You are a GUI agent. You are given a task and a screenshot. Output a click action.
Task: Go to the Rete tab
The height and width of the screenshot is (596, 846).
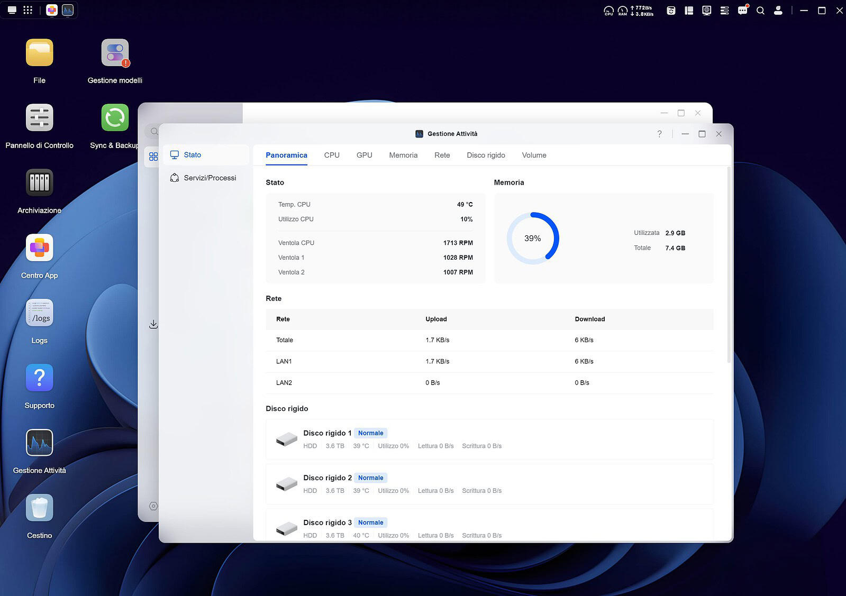442,155
